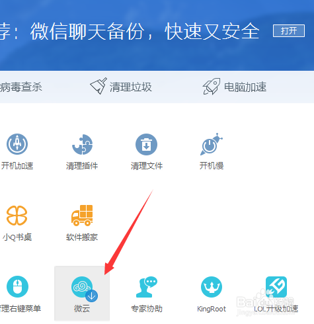314x324 pixels.
Task: Click the KingRoot label
Action: (212, 309)
